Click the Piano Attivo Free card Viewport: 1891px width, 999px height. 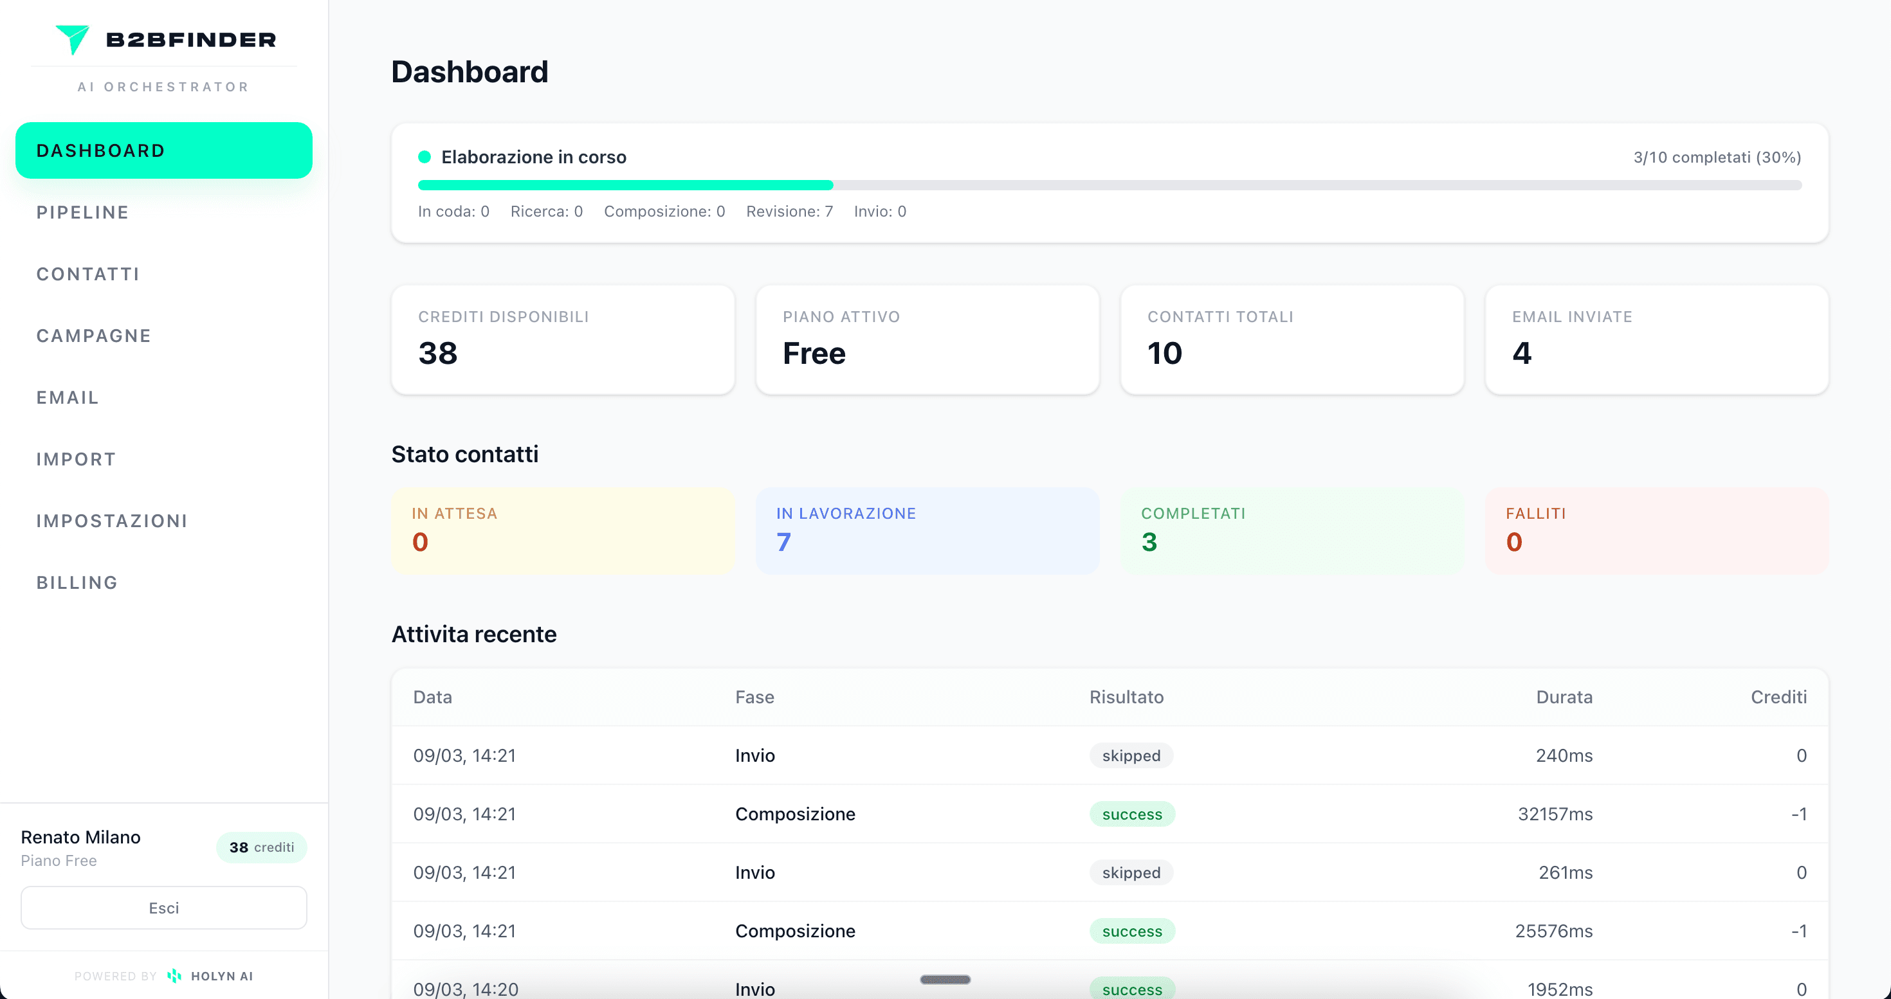(926, 339)
